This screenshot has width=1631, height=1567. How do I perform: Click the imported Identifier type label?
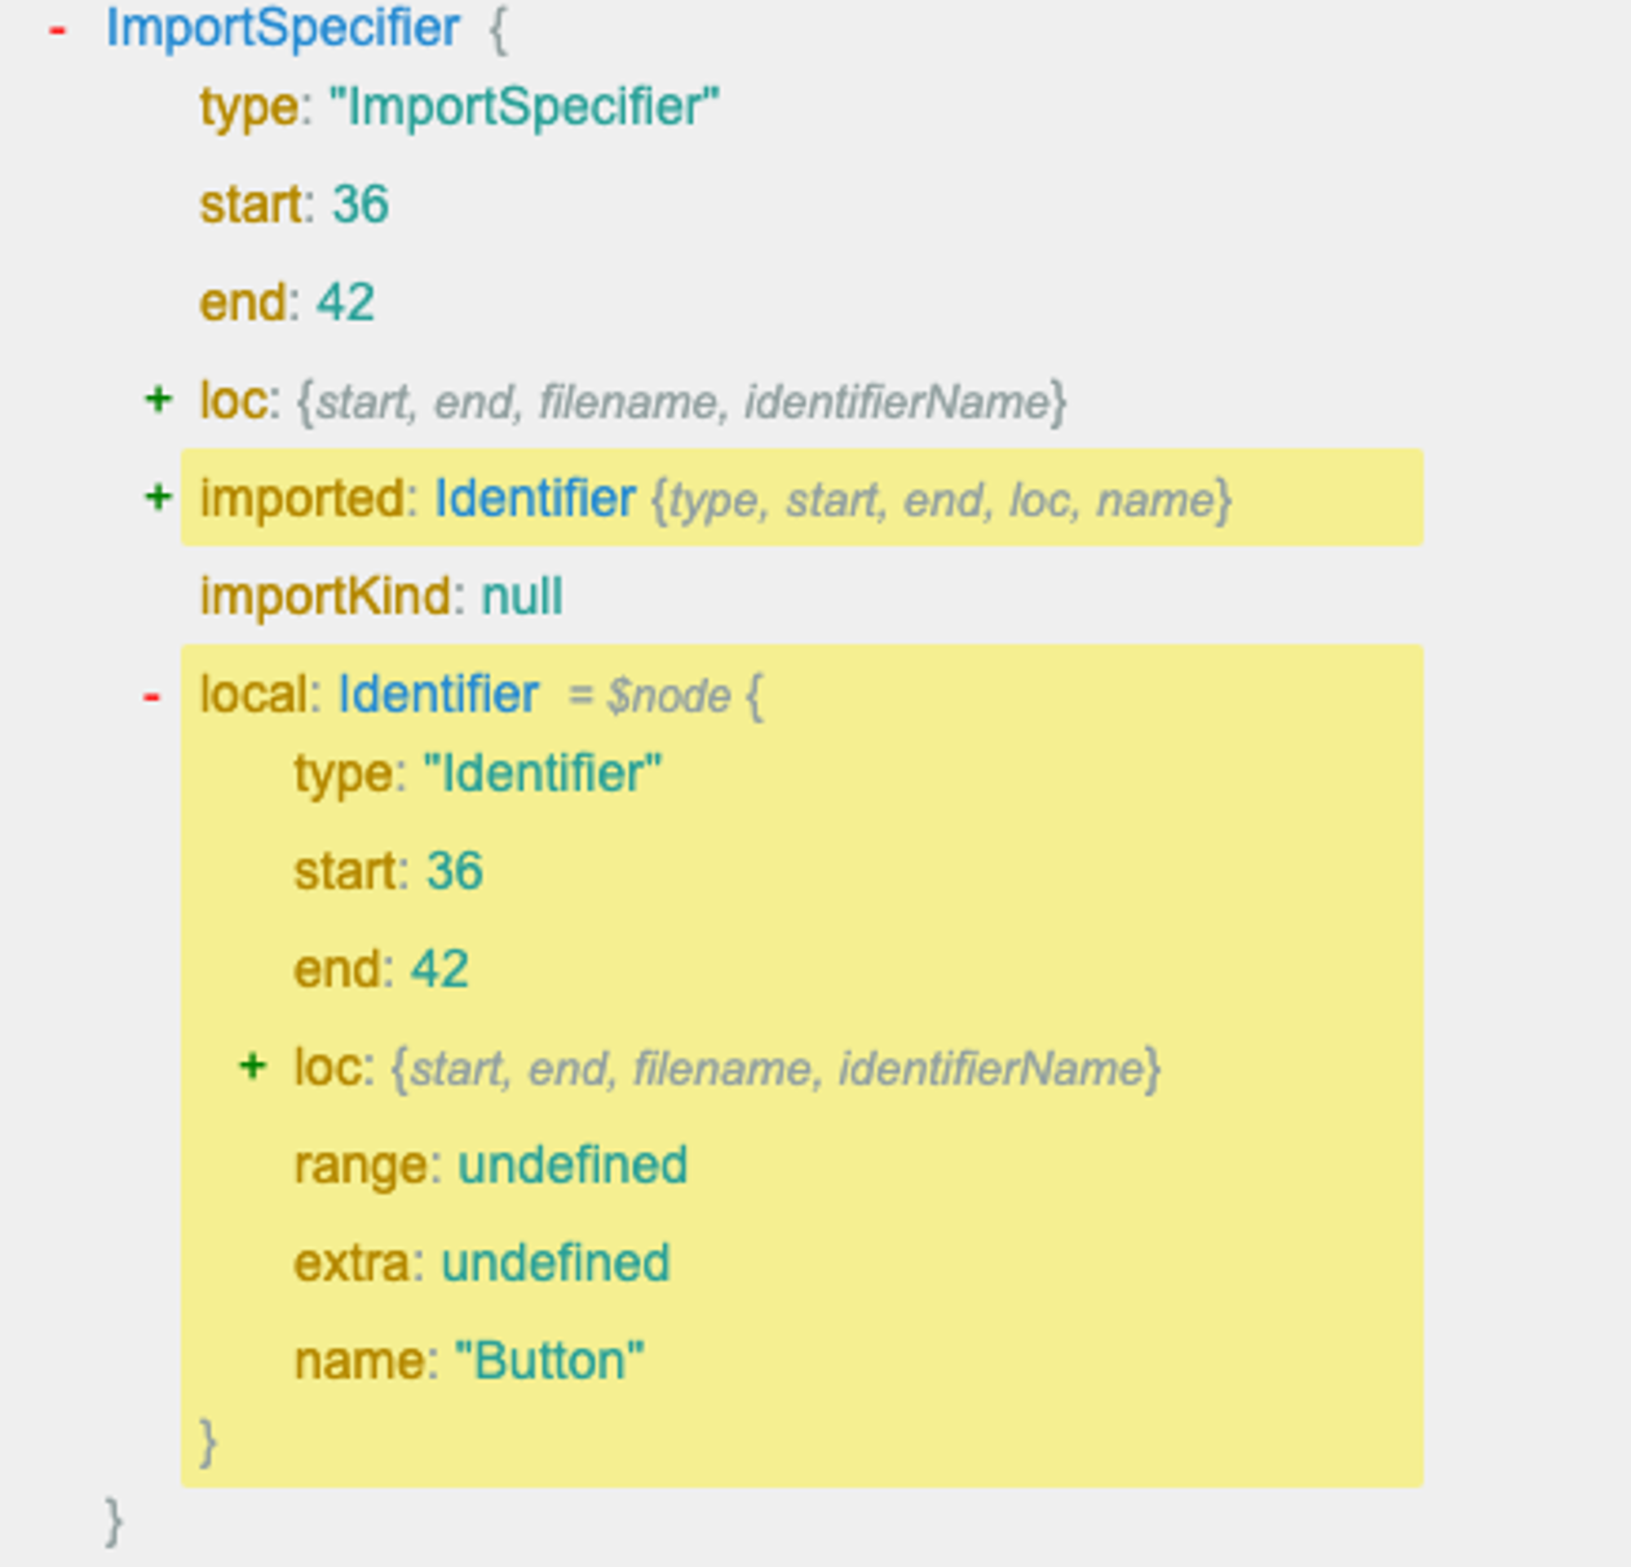[535, 498]
